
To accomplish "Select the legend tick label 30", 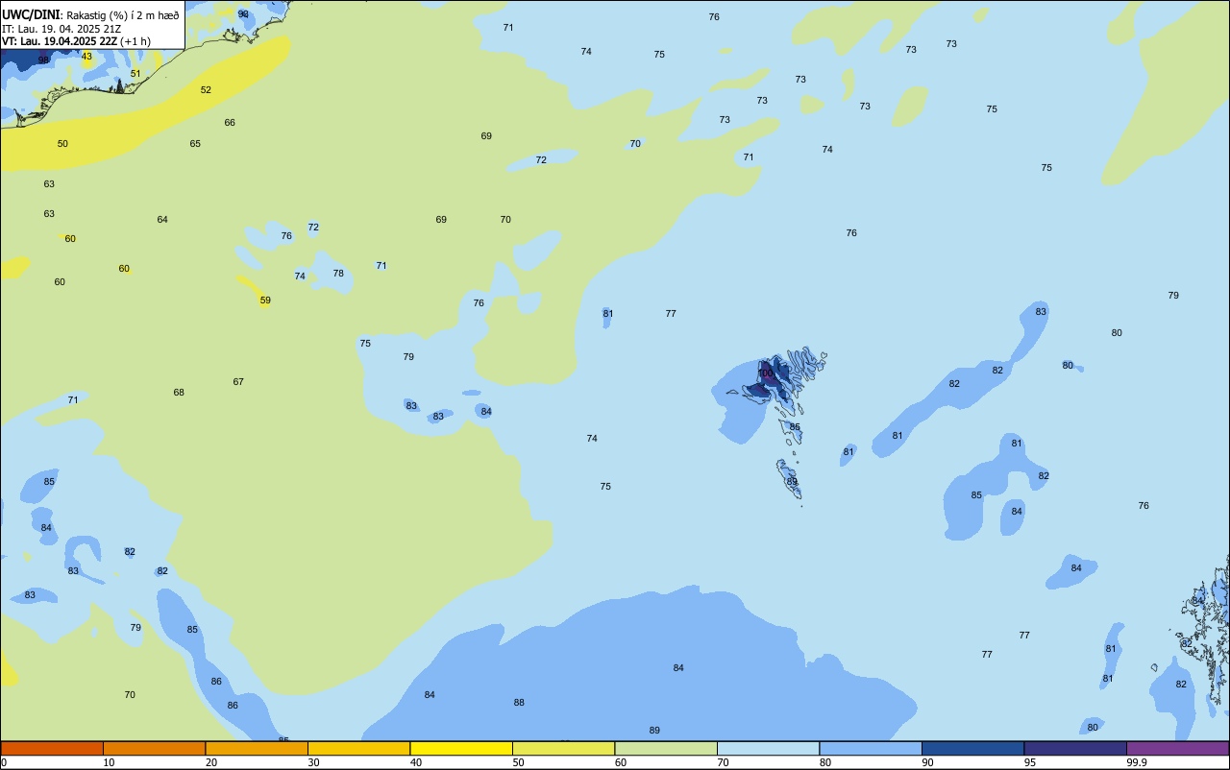I will coord(314,762).
